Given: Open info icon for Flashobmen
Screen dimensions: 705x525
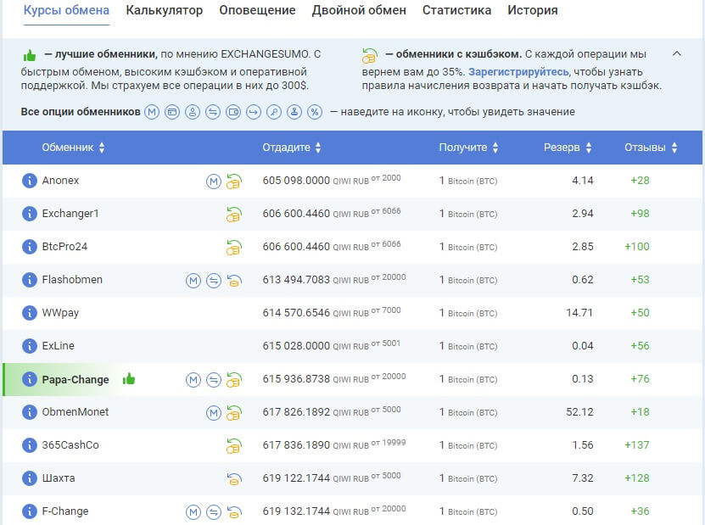Looking at the screenshot, I should (x=29, y=280).
